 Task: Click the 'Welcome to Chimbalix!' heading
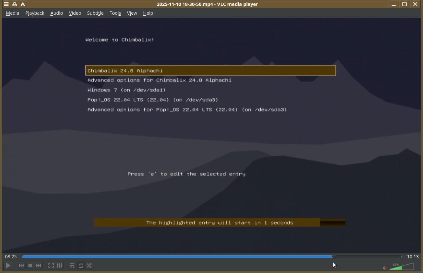pyautogui.click(x=120, y=40)
